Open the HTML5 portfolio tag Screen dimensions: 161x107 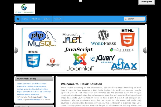[x=25, y=86]
